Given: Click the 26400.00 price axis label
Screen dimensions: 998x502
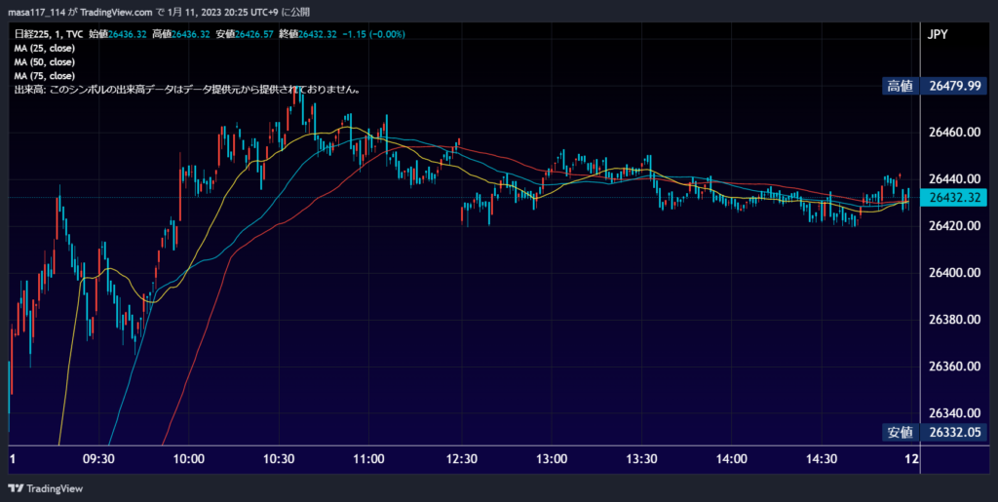Looking at the screenshot, I should click(954, 273).
